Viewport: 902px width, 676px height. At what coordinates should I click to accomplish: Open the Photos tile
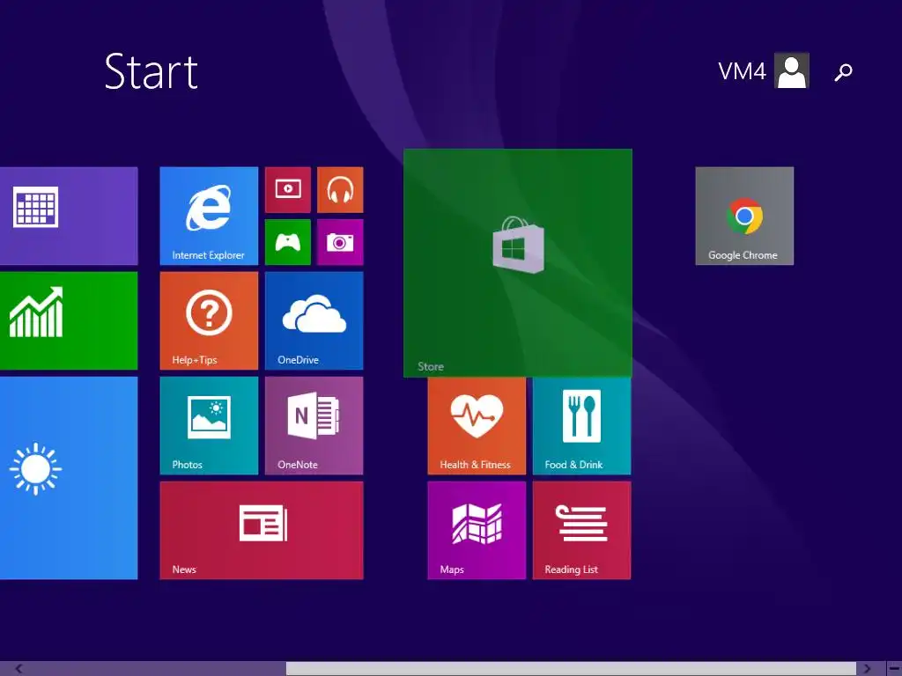click(209, 425)
